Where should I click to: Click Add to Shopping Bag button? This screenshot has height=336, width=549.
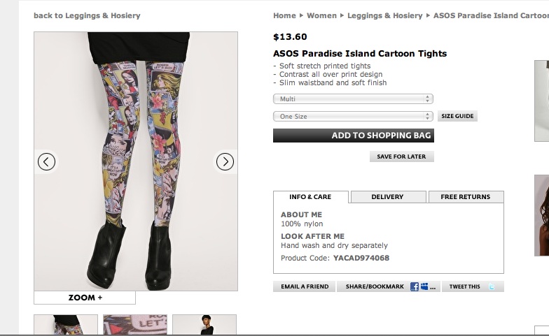click(x=354, y=136)
